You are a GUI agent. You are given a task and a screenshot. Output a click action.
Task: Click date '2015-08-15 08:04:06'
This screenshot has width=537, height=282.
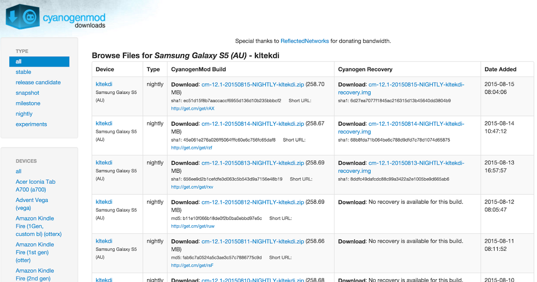(499, 88)
